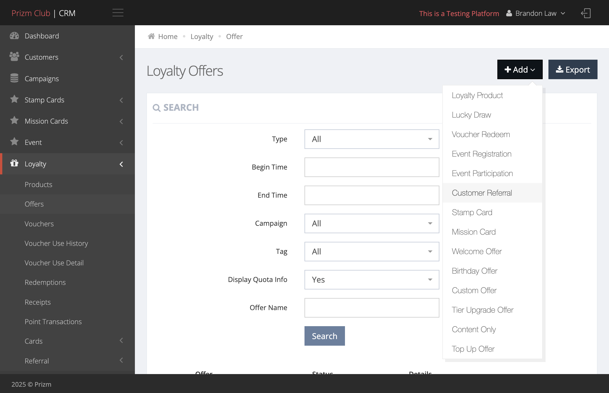Viewport: 609px width, 393px height.
Task: Open Vouchers in the sidebar
Action: (39, 224)
